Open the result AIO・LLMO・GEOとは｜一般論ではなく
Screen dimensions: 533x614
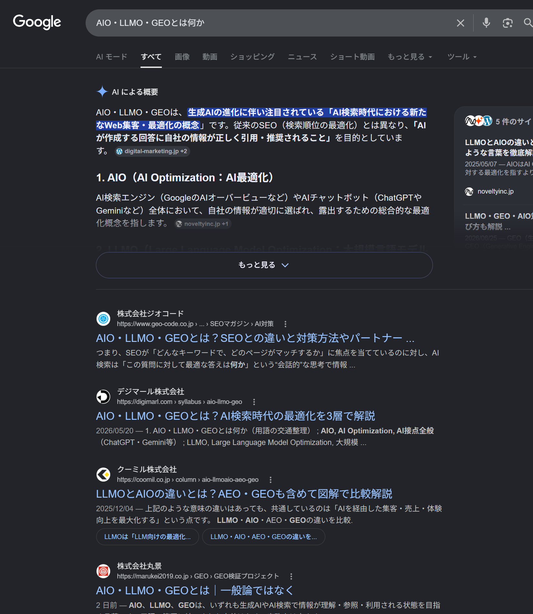[195, 590]
